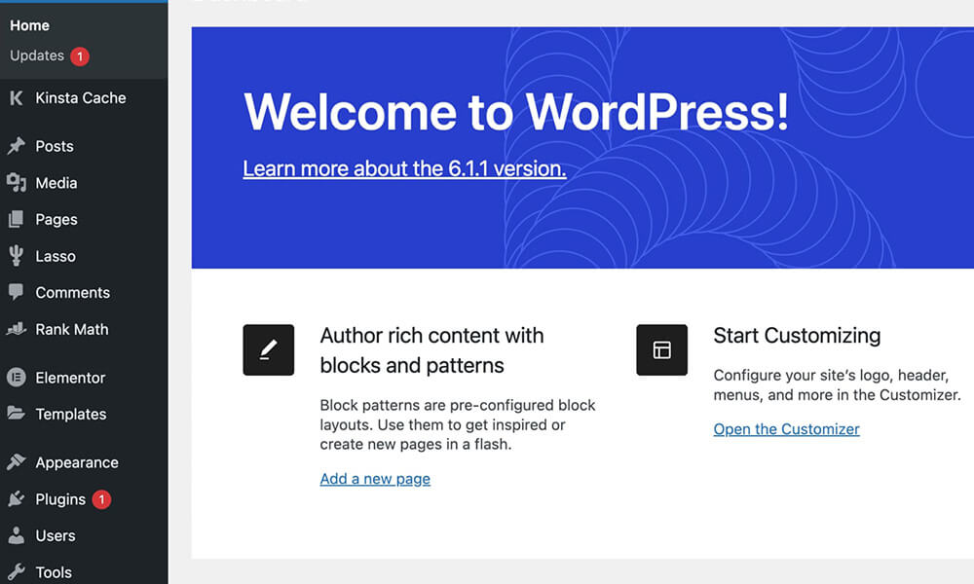
Task: Open Comments via speech bubble icon
Action: (x=17, y=292)
